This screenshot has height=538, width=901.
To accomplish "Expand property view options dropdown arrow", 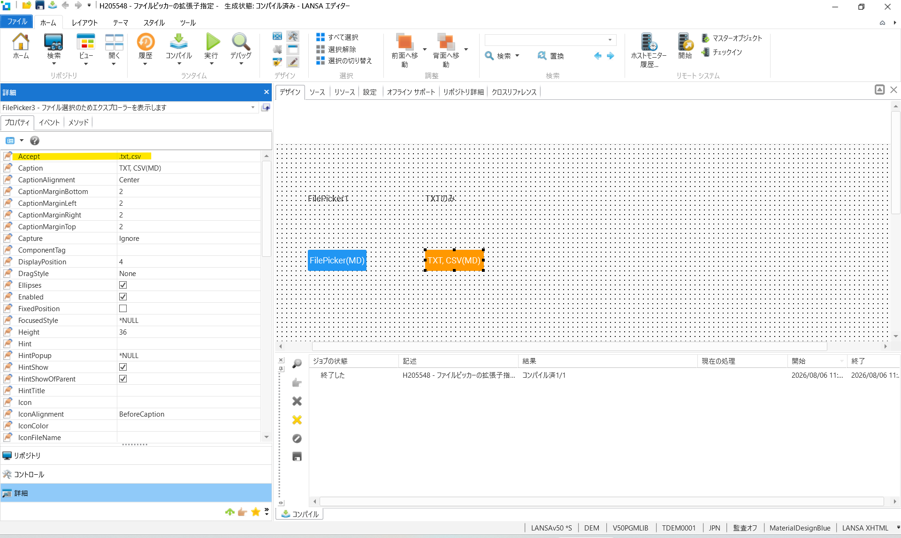I will (22, 141).
